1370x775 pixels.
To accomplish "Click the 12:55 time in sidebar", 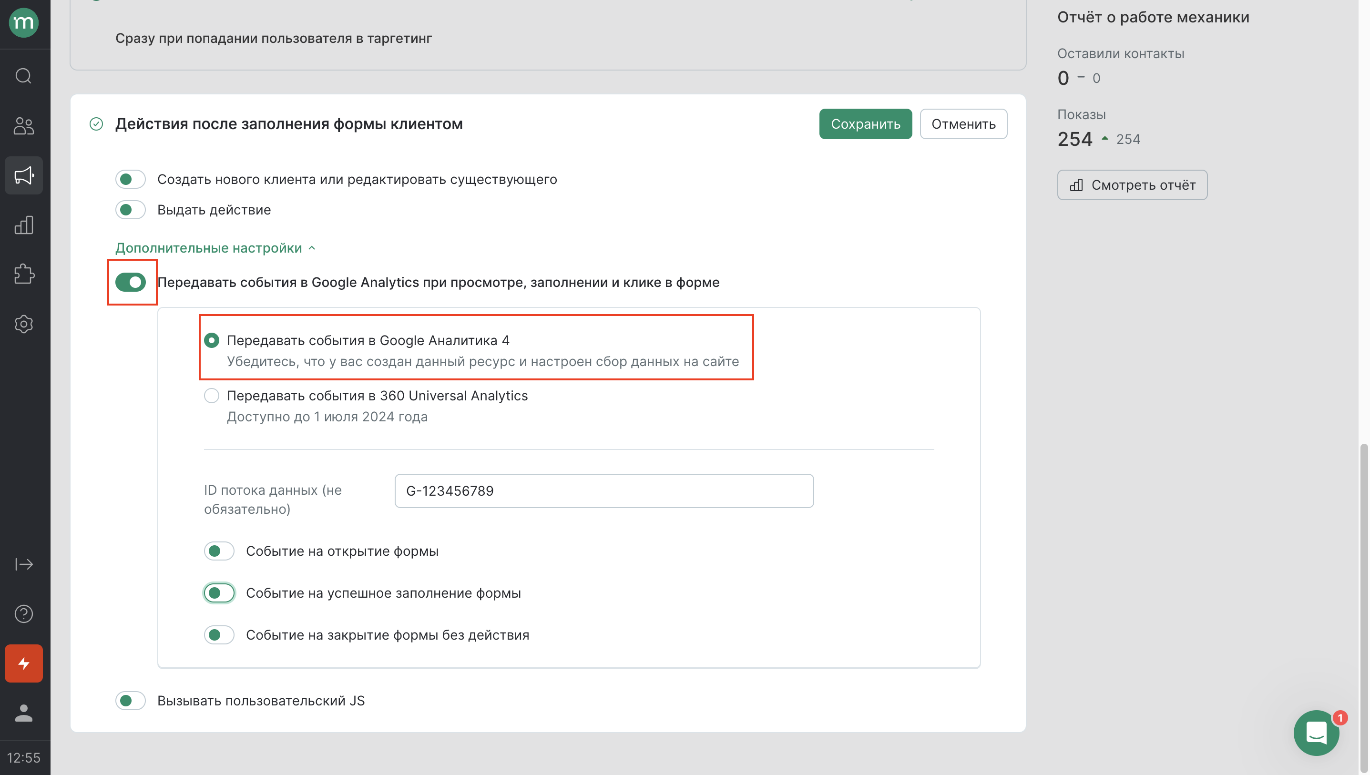I will [23, 758].
